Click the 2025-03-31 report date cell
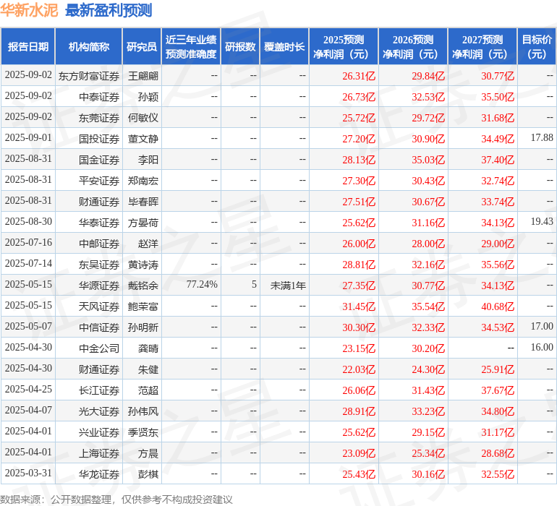The height and width of the screenshot is (506, 557). pyautogui.click(x=28, y=473)
